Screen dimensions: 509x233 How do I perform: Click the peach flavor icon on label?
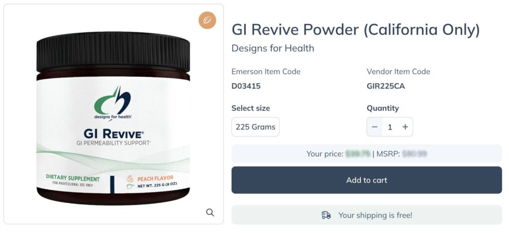(x=130, y=179)
